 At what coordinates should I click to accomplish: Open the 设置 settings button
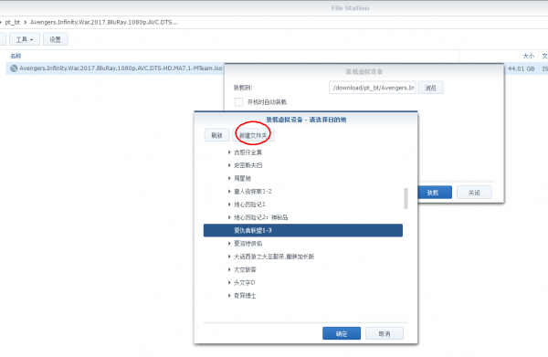55,39
